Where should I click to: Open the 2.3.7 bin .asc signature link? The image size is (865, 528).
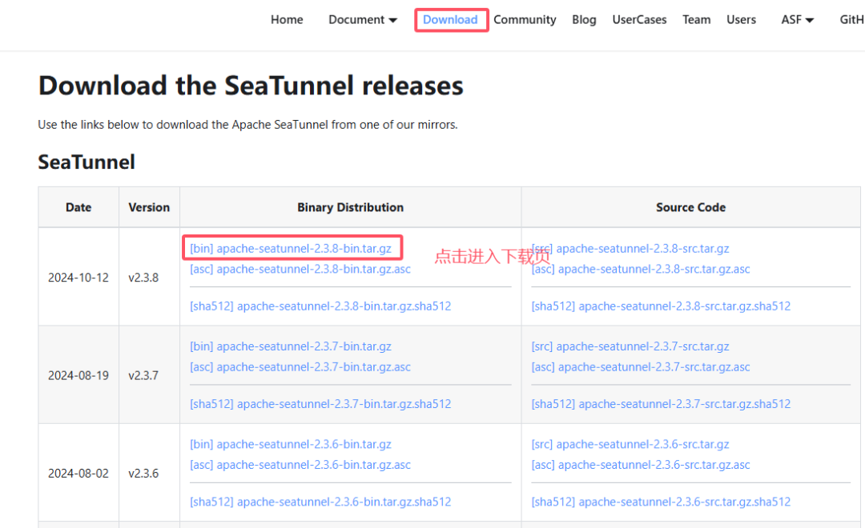tap(300, 366)
